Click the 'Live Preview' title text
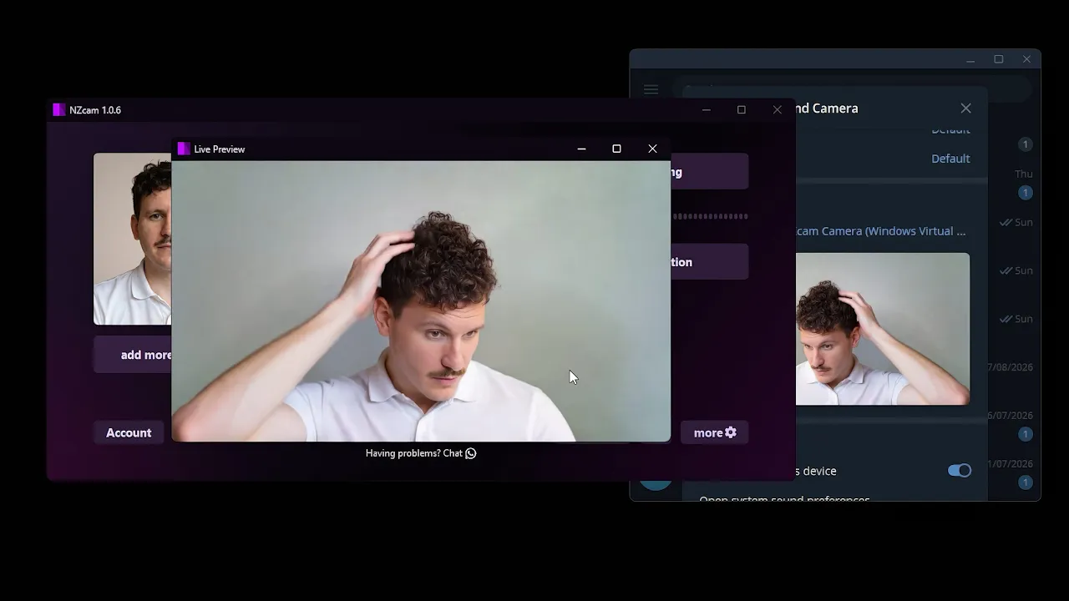 [x=220, y=149]
